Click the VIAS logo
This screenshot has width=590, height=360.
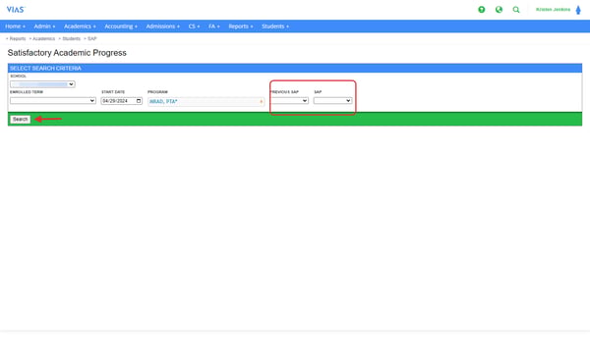(16, 10)
